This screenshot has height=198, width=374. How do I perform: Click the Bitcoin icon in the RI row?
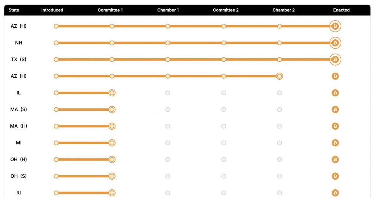pyautogui.click(x=335, y=193)
